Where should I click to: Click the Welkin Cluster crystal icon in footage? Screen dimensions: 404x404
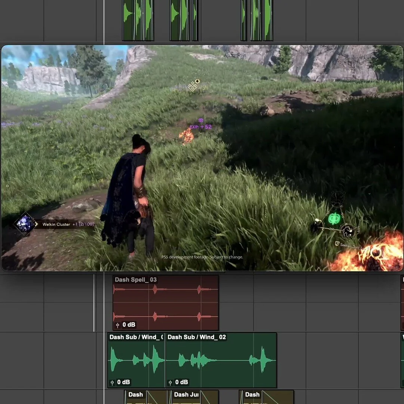click(25, 224)
